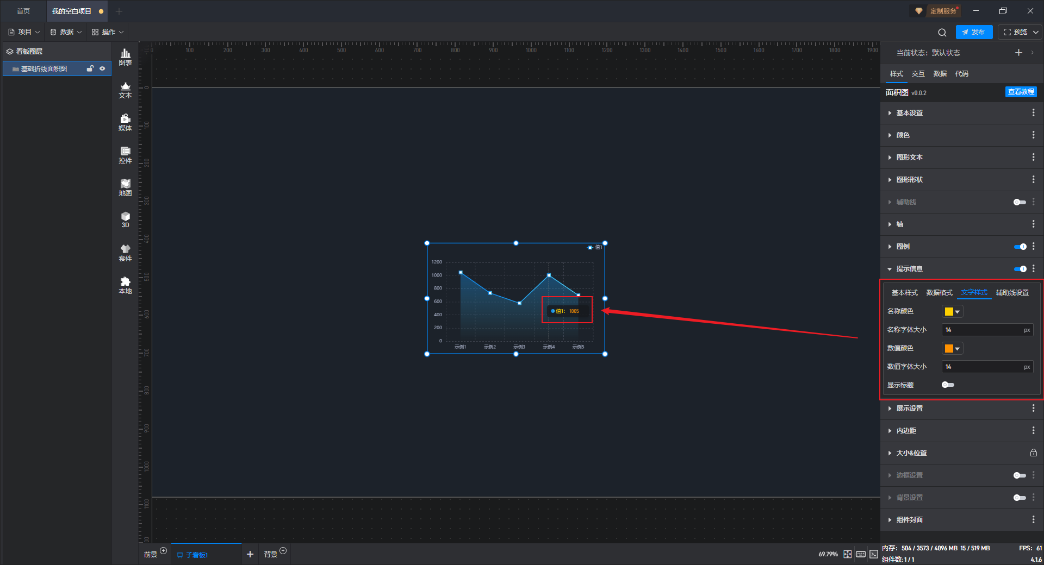Click the lock icon in 大小&位置

[x=1033, y=453]
